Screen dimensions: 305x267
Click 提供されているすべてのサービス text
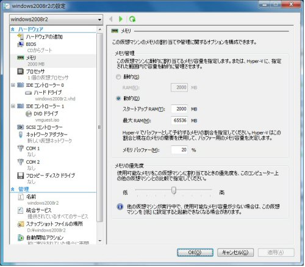(x=58, y=216)
